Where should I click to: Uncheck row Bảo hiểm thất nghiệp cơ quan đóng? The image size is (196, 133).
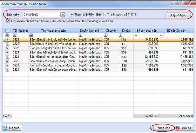[x=7, y=70]
